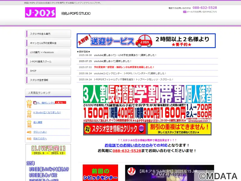Viewport: 241px width, 181px height.
Task: Go to LIVE案内 >>facebook menu item
Action: pyautogui.click(x=48, y=52)
